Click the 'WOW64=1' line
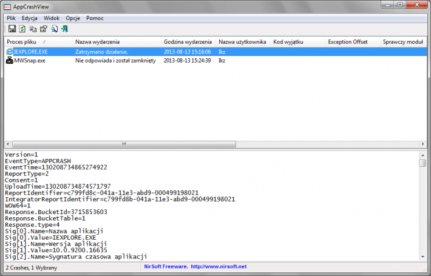 [18, 206]
